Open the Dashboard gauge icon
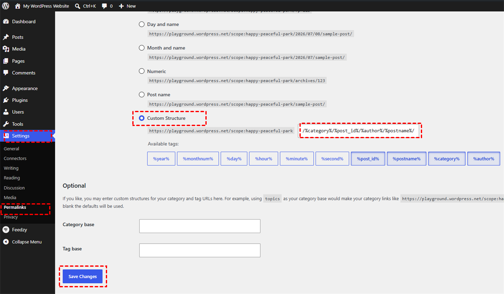Viewport: 504px width, 294px height. coord(6,21)
